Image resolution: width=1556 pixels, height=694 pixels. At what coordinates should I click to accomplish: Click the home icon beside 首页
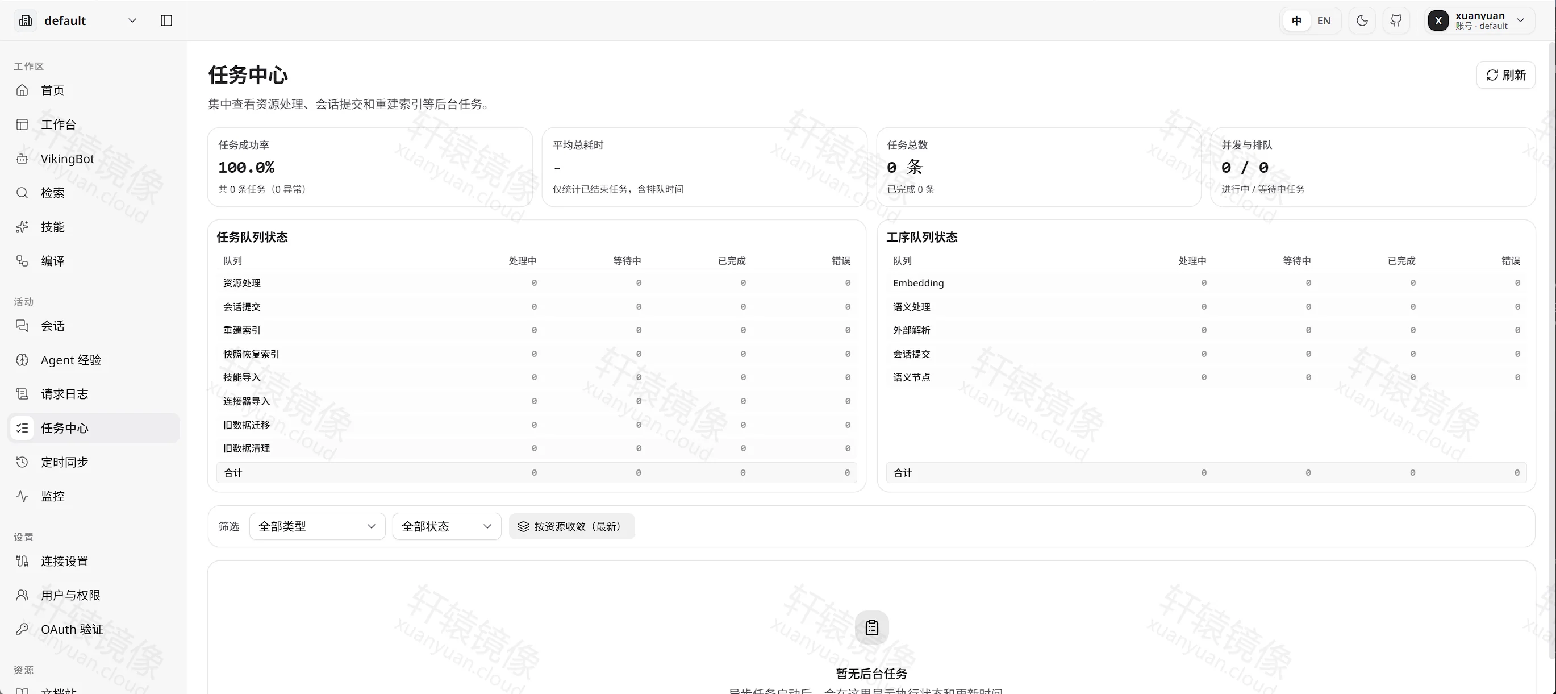pos(22,90)
